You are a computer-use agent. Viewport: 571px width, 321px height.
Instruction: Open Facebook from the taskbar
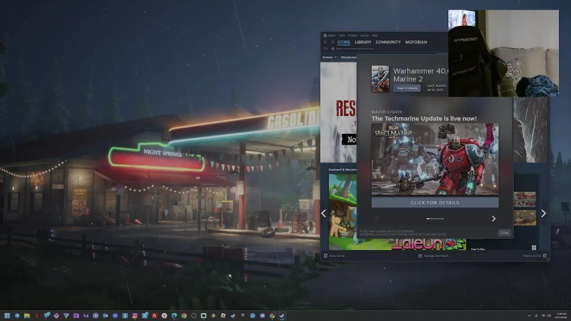click(125, 316)
